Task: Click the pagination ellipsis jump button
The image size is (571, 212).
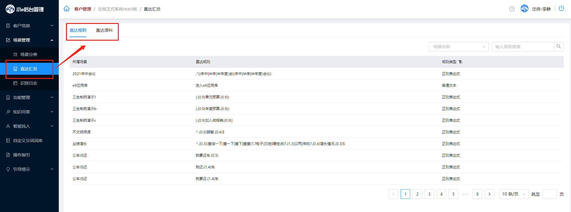Action: (465, 194)
